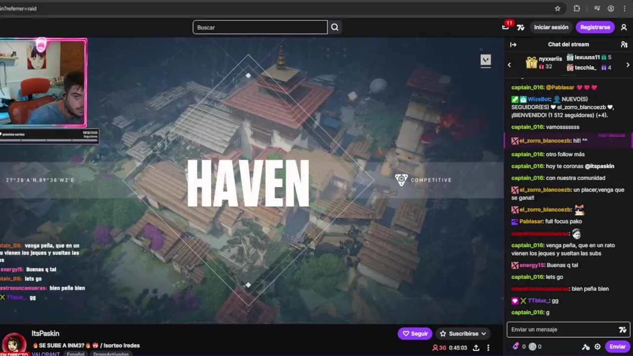Screen dimensions: 633x356
Task: Open the chat community users list icon
Action: coord(624,44)
